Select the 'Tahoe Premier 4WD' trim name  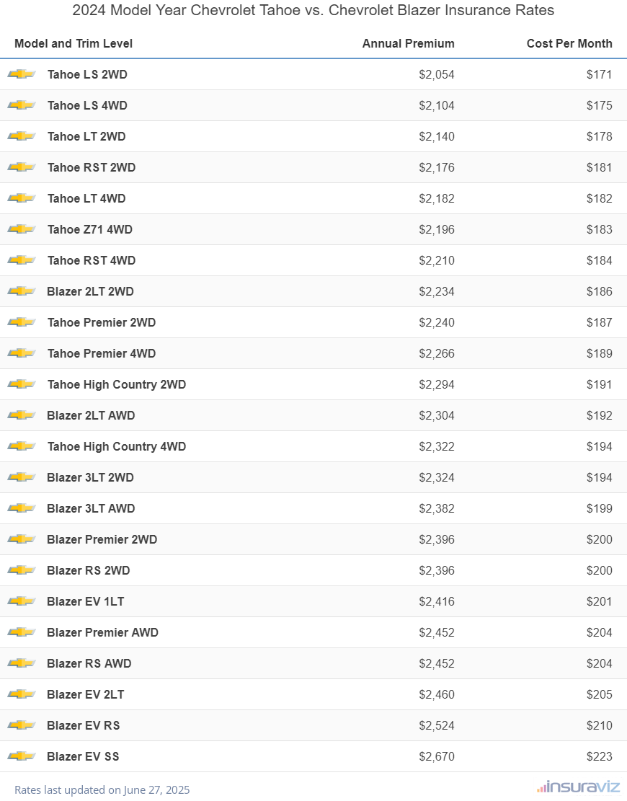tap(102, 353)
